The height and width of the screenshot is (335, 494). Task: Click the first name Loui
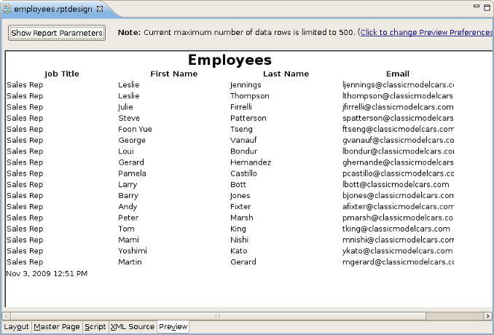pos(126,151)
